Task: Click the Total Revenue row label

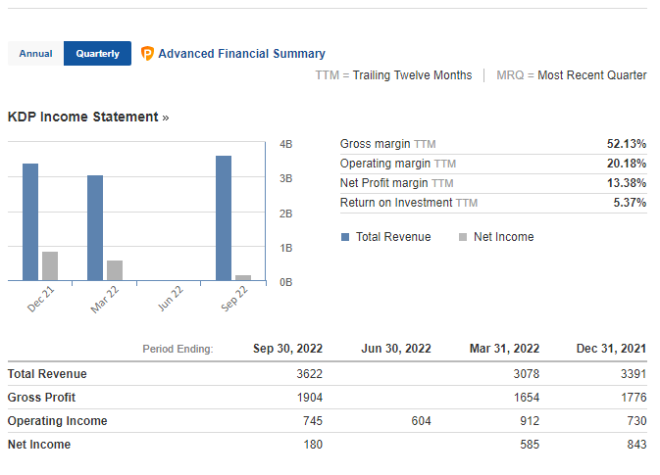Action: (x=47, y=374)
